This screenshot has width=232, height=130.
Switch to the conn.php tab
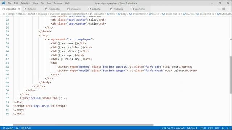tap(140, 9)
